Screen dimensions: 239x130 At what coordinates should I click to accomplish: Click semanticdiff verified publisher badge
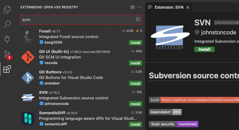[41, 124]
